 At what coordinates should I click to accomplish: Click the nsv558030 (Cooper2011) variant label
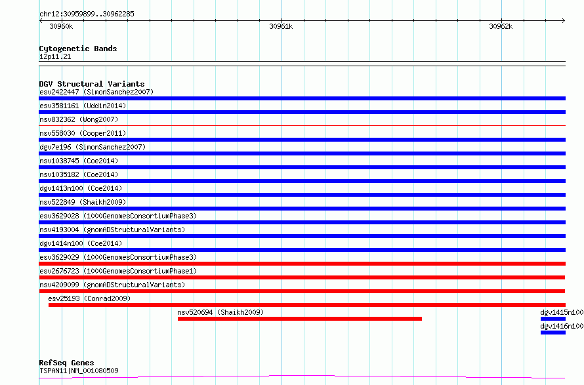[83, 133]
